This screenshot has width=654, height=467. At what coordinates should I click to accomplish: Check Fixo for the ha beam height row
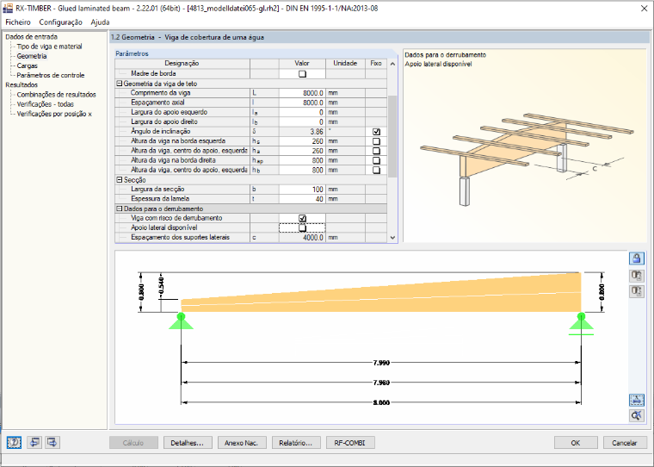(x=376, y=151)
